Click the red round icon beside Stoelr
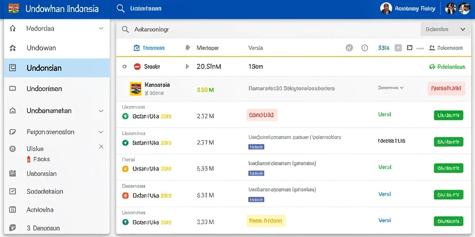Screen dimensions: 475x237 pos(137,67)
